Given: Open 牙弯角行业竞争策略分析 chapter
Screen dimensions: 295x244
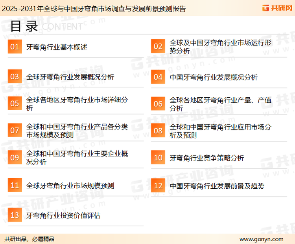Looking at the screenshot, I should (206, 158).
